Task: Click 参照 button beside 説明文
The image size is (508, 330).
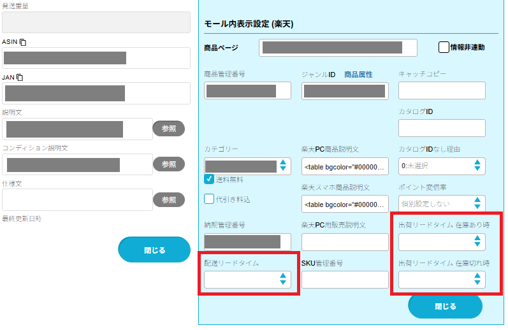Action: (168, 129)
